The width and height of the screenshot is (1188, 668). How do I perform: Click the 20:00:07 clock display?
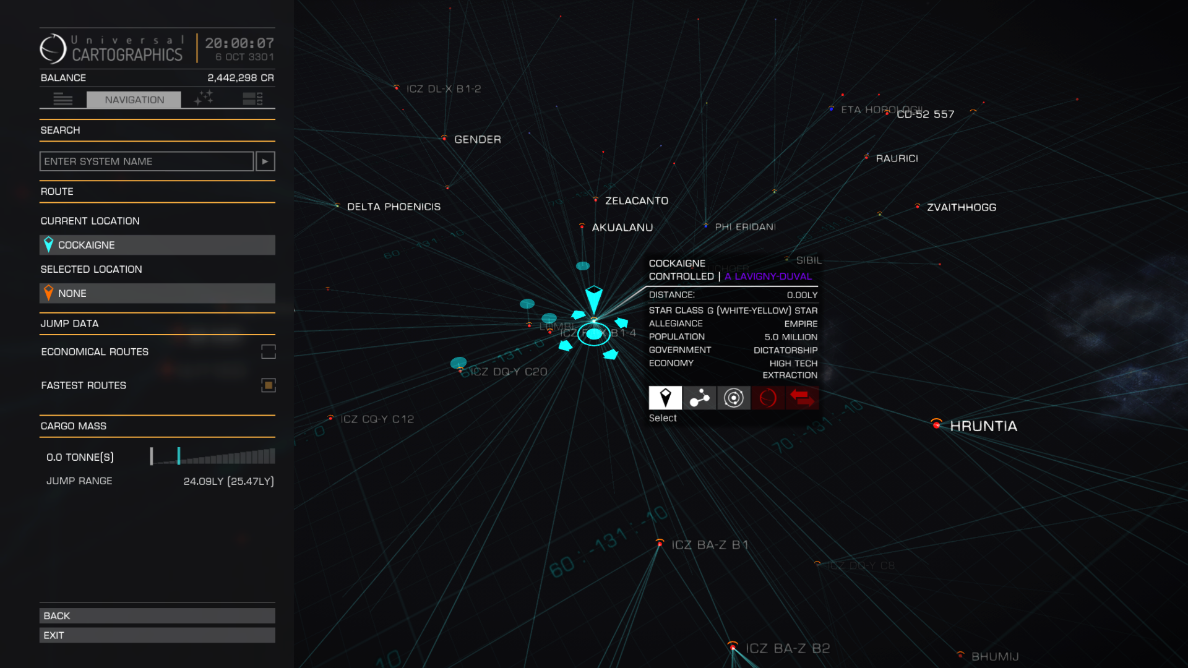pos(239,43)
